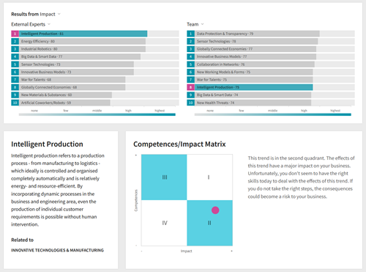Open the Team group dropdown
The width and height of the screenshot is (366, 272).
(195, 24)
